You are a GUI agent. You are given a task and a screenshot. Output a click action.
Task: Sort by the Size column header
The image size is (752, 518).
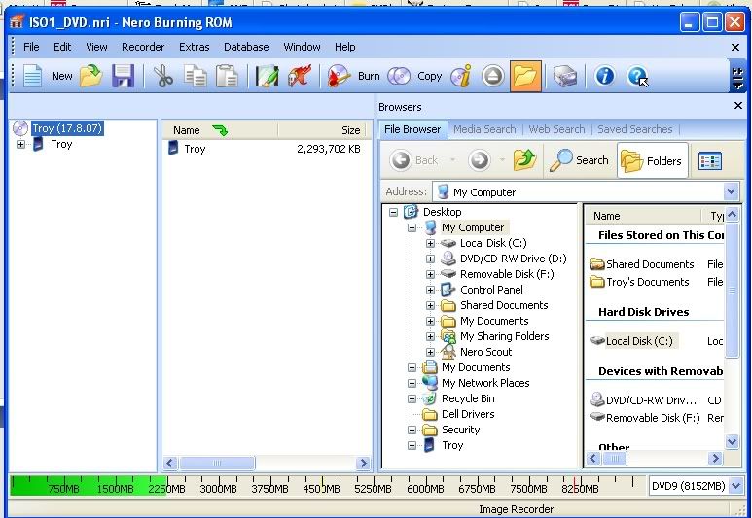322,130
